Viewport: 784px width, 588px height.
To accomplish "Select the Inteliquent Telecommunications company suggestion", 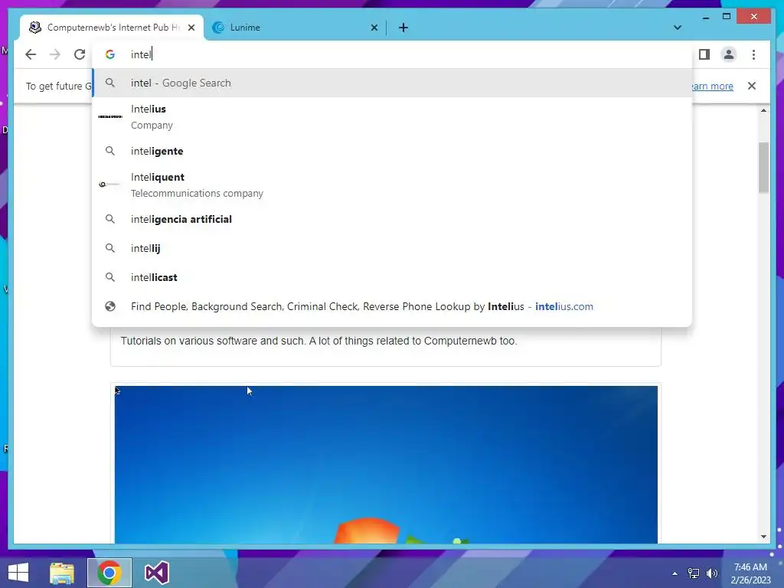I will [392, 185].
